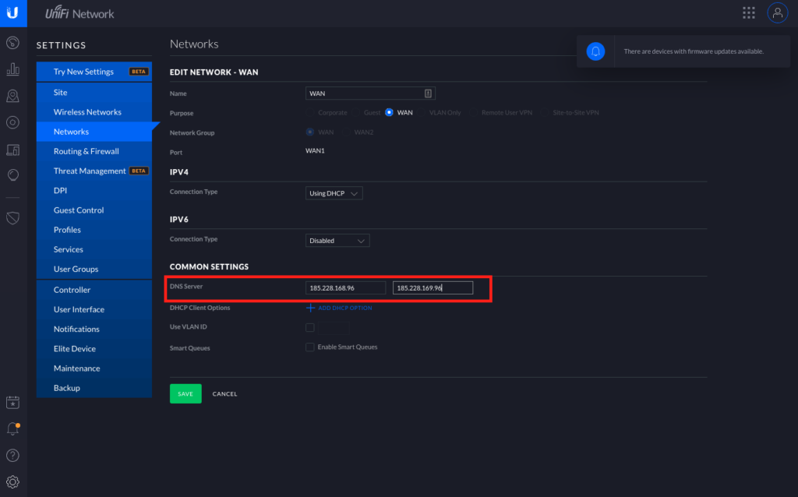Go to Wireless Networks settings
The width and height of the screenshot is (798, 497).
[94, 112]
